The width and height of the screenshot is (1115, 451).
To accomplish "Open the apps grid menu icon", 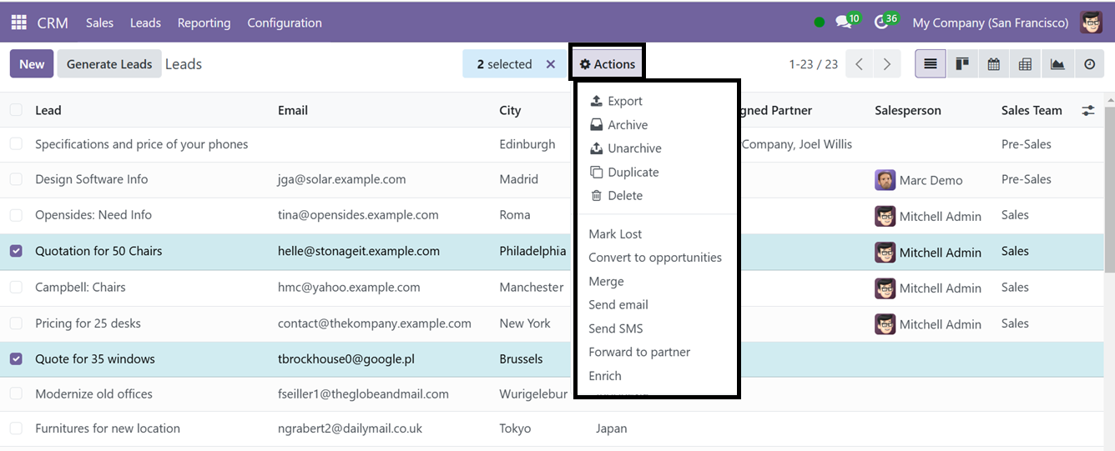I will point(18,23).
